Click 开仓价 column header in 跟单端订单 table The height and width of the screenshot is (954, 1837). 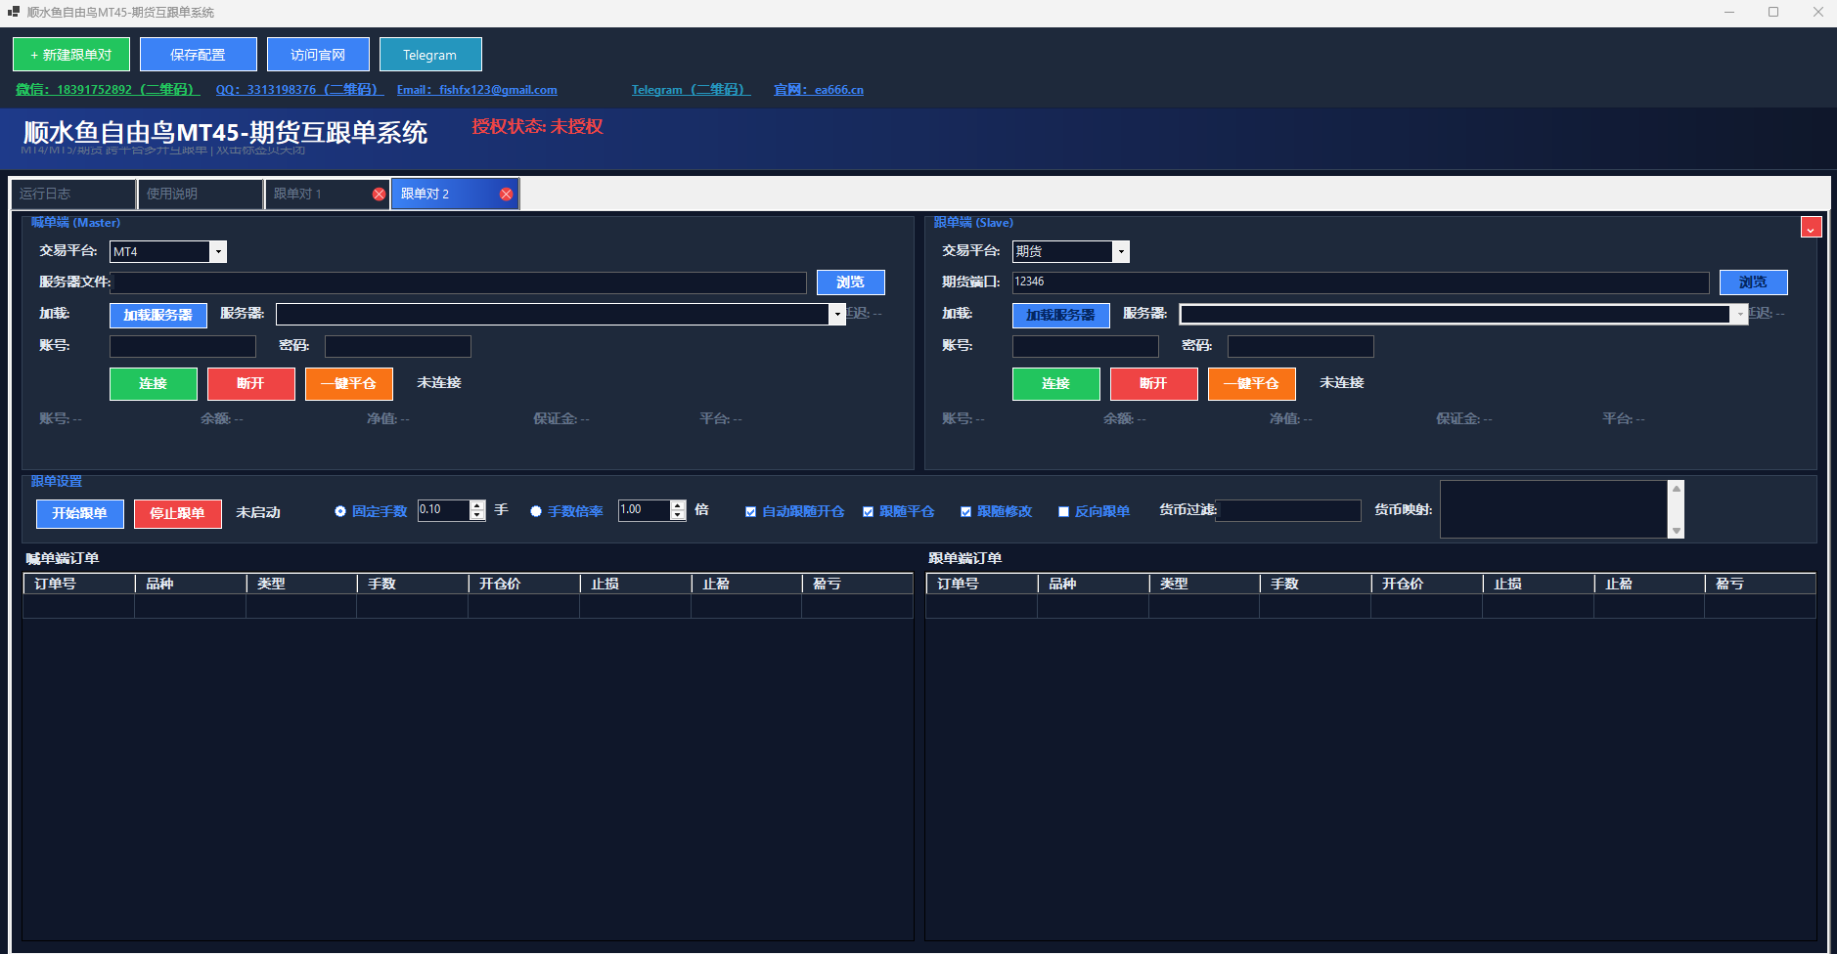tap(1427, 584)
